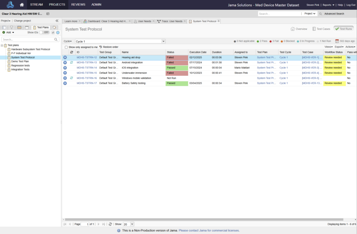Click the filter funnel icon in sidebar
This screenshot has height=234, width=357.
coord(11,27)
